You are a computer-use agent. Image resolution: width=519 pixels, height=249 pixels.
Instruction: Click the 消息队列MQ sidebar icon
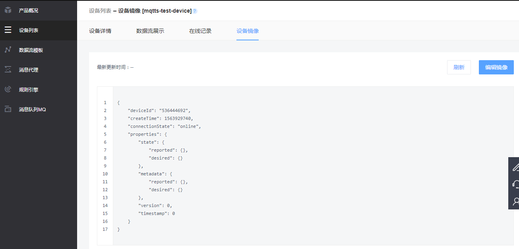[8, 109]
